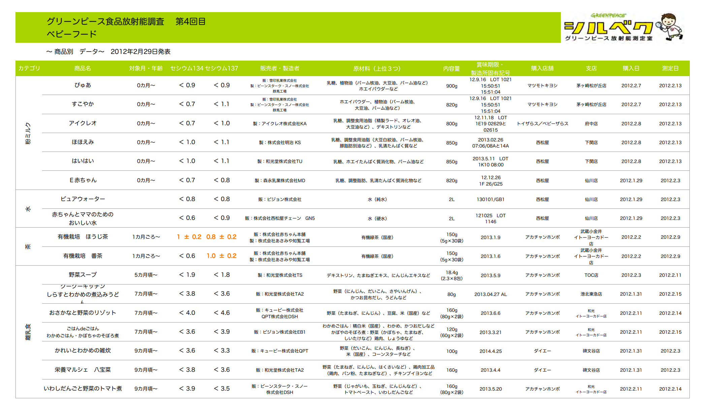
Task: Click the product name ぴゅあ
Action: [x=83, y=85]
